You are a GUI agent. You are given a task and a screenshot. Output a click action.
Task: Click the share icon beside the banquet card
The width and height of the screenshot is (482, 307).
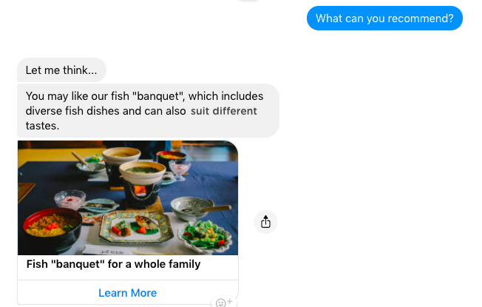point(265,222)
